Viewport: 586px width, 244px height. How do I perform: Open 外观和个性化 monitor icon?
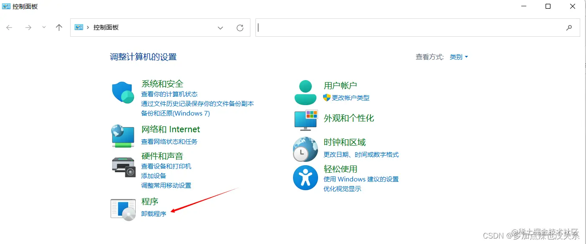(305, 120)
